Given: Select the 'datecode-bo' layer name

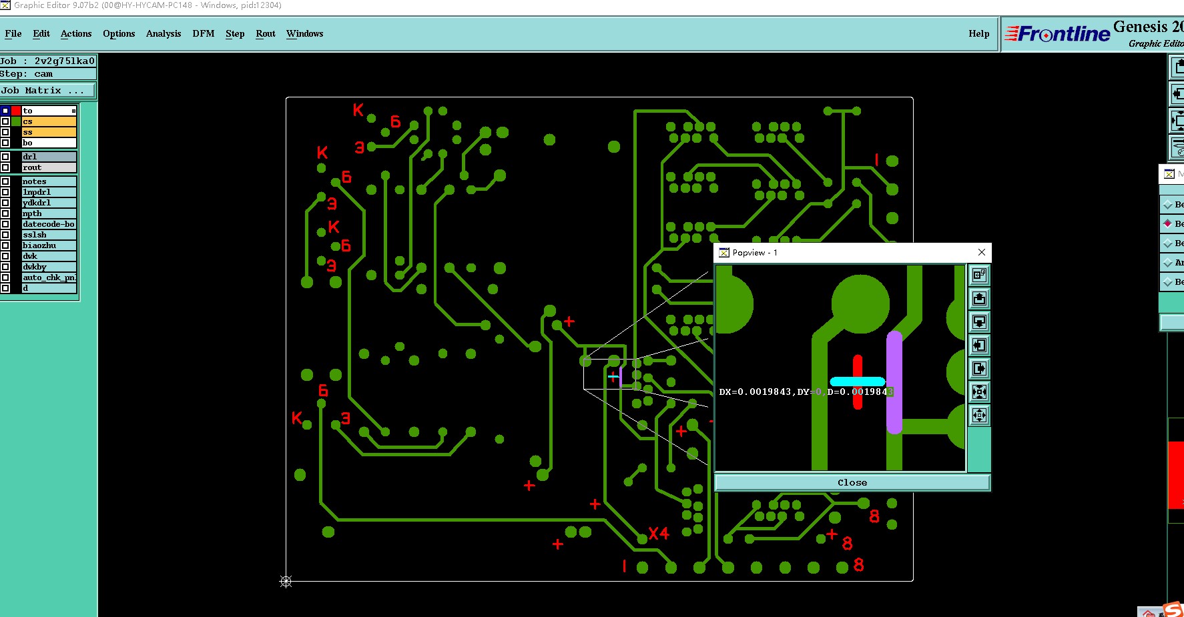Looking at the screenshot, I should [49, 224].
